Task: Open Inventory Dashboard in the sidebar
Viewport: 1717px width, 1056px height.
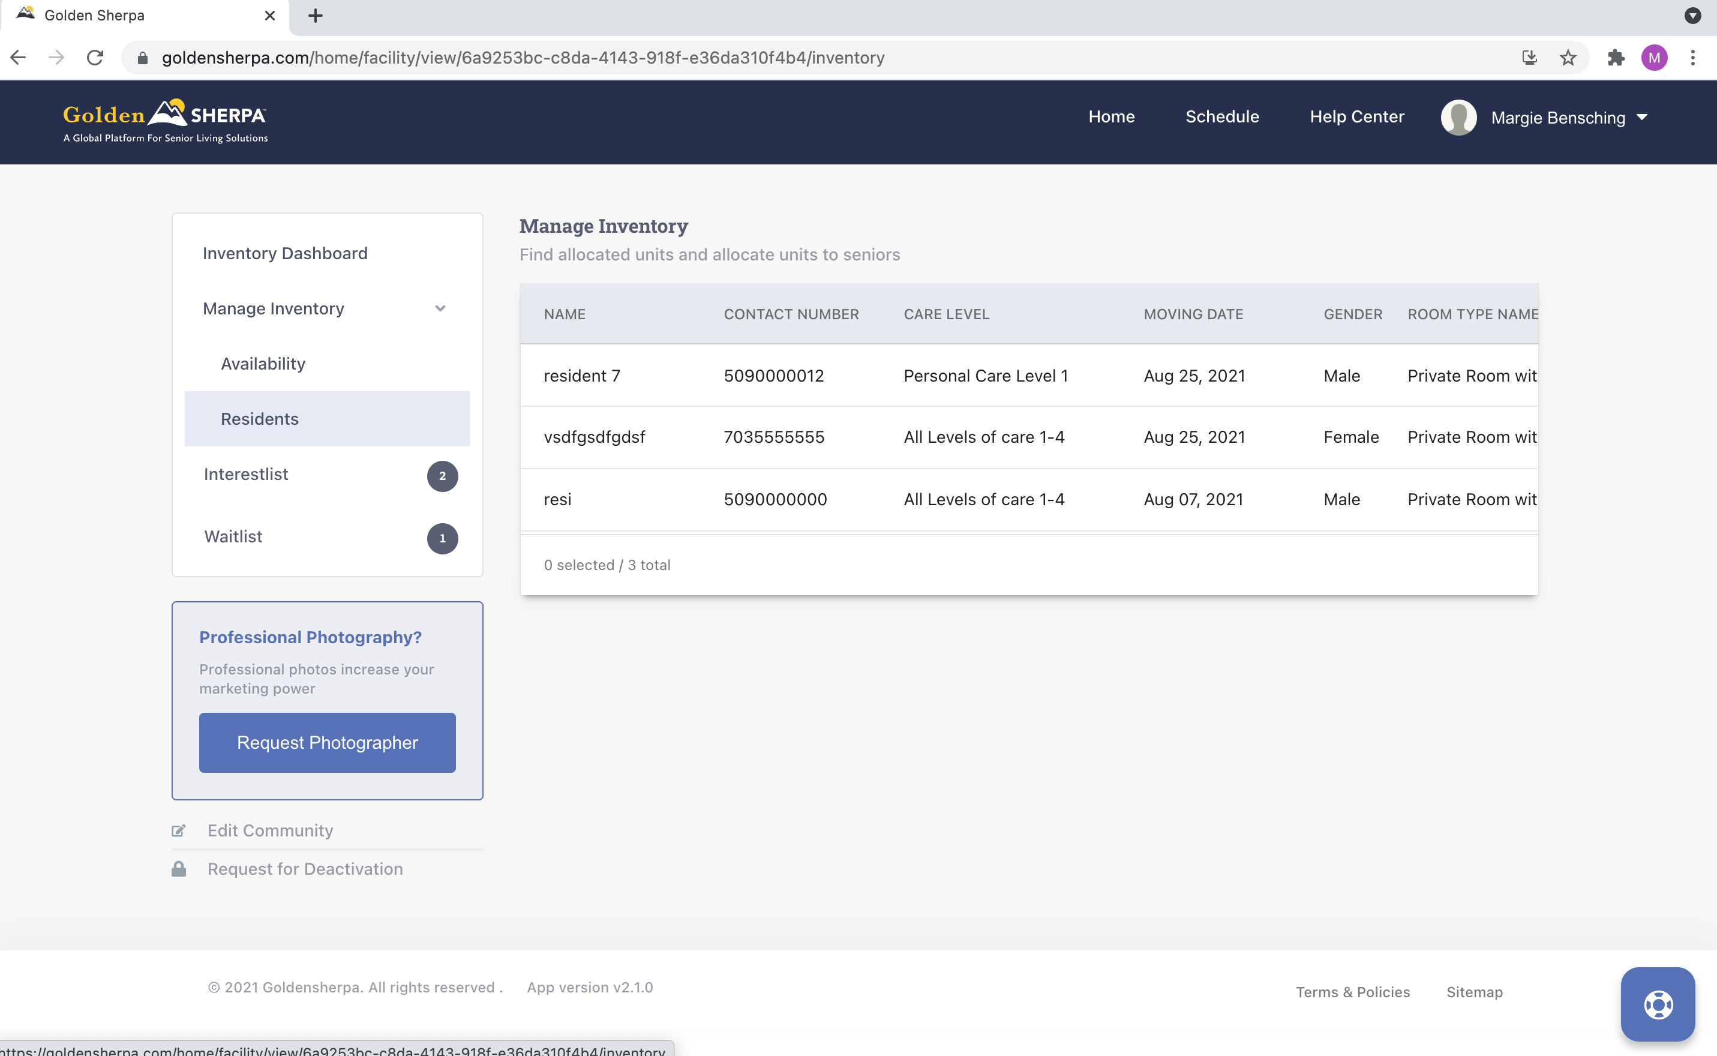Action: (x=285, y=254)
